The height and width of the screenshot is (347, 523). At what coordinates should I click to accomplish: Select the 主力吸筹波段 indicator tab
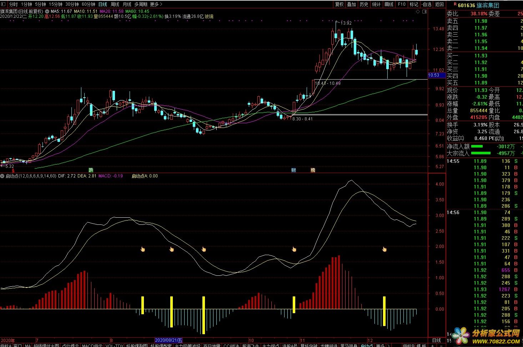tap(188, 346)
